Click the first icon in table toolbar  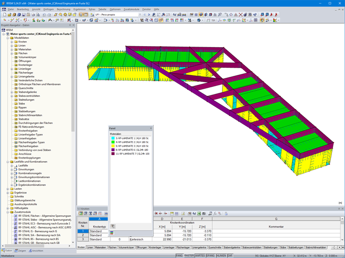pyautogui.click(x=81, y=213)
